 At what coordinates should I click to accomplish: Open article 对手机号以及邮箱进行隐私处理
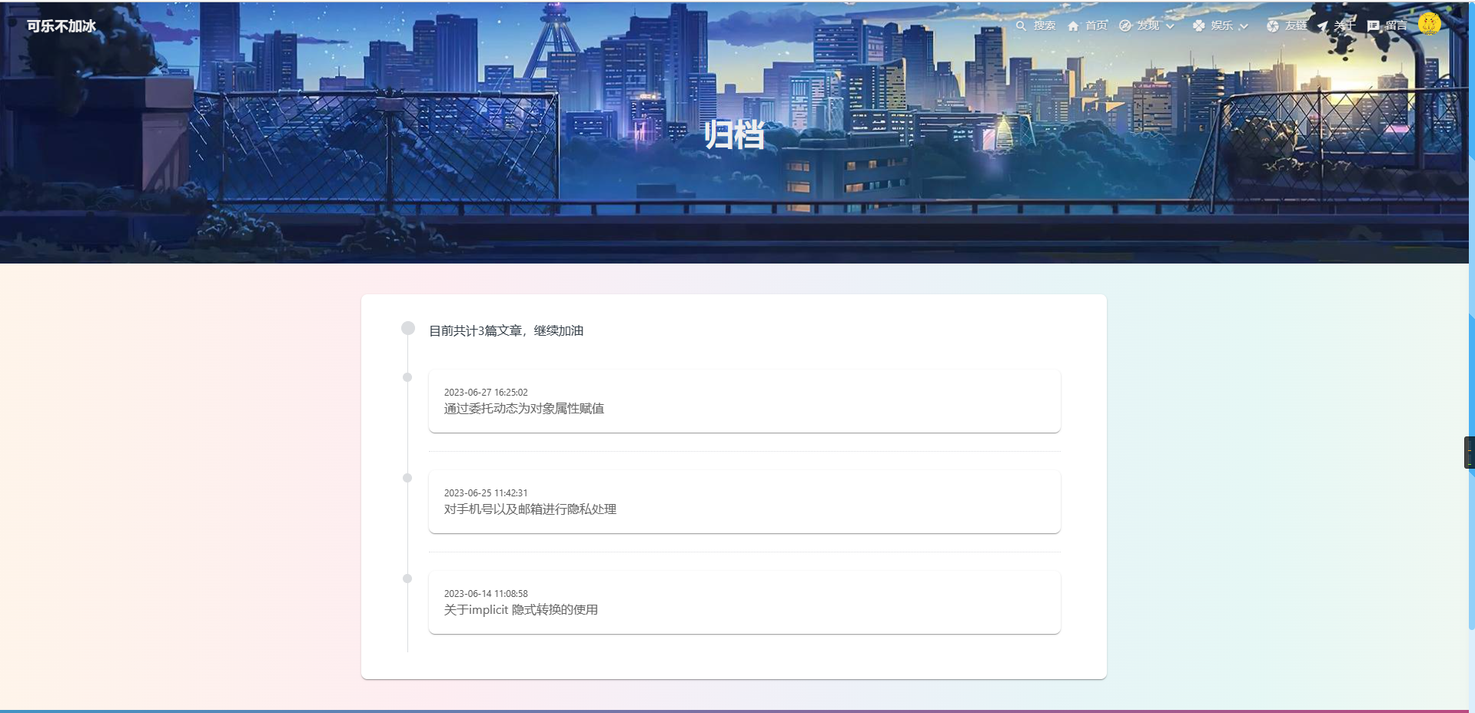pos(530,509)
